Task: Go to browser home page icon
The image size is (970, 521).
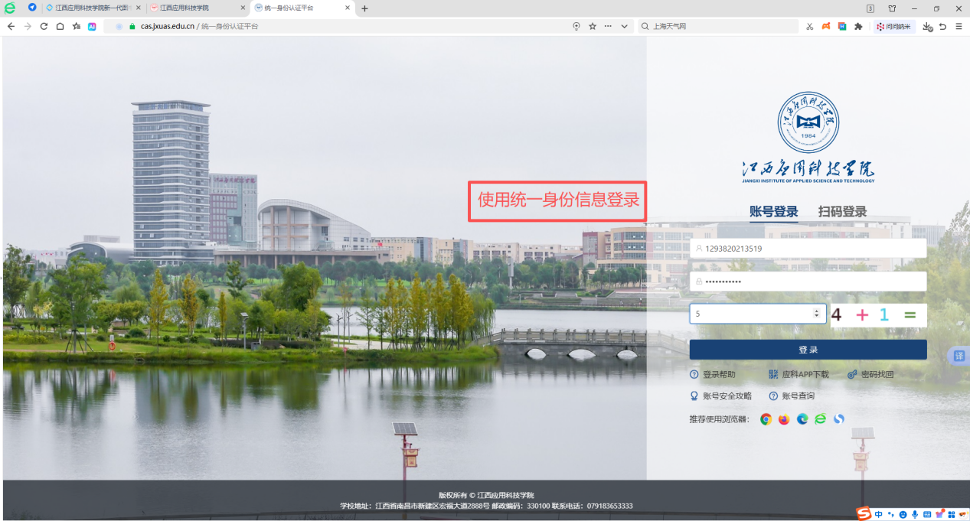Action: [x=60, y=26]
